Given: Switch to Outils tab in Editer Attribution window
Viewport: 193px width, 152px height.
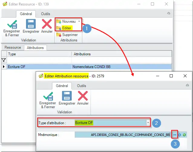Looking at the screenshot, I should click(x=81, y=86).
